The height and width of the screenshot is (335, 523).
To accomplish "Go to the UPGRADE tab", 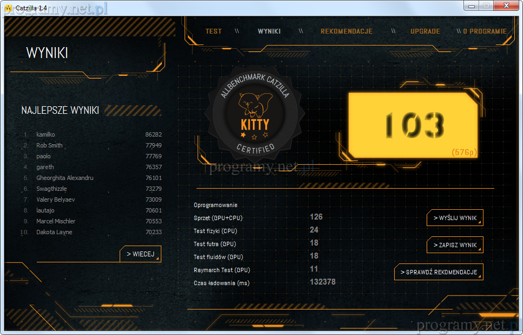I will [425, 31].
